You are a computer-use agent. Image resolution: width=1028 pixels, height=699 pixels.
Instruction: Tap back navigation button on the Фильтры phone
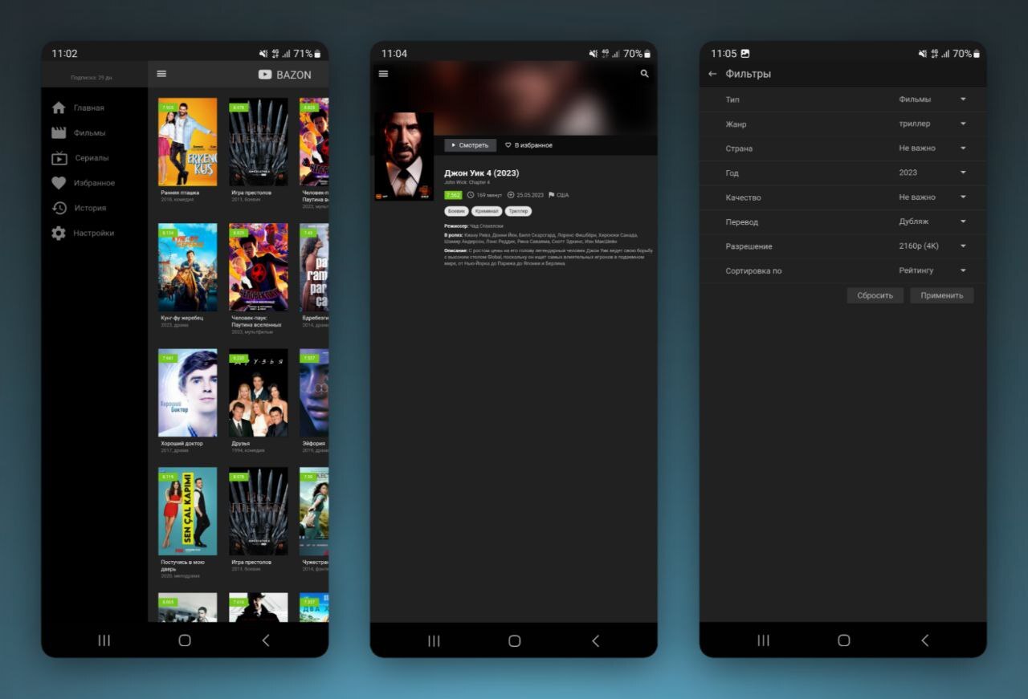tap(925, 640)
